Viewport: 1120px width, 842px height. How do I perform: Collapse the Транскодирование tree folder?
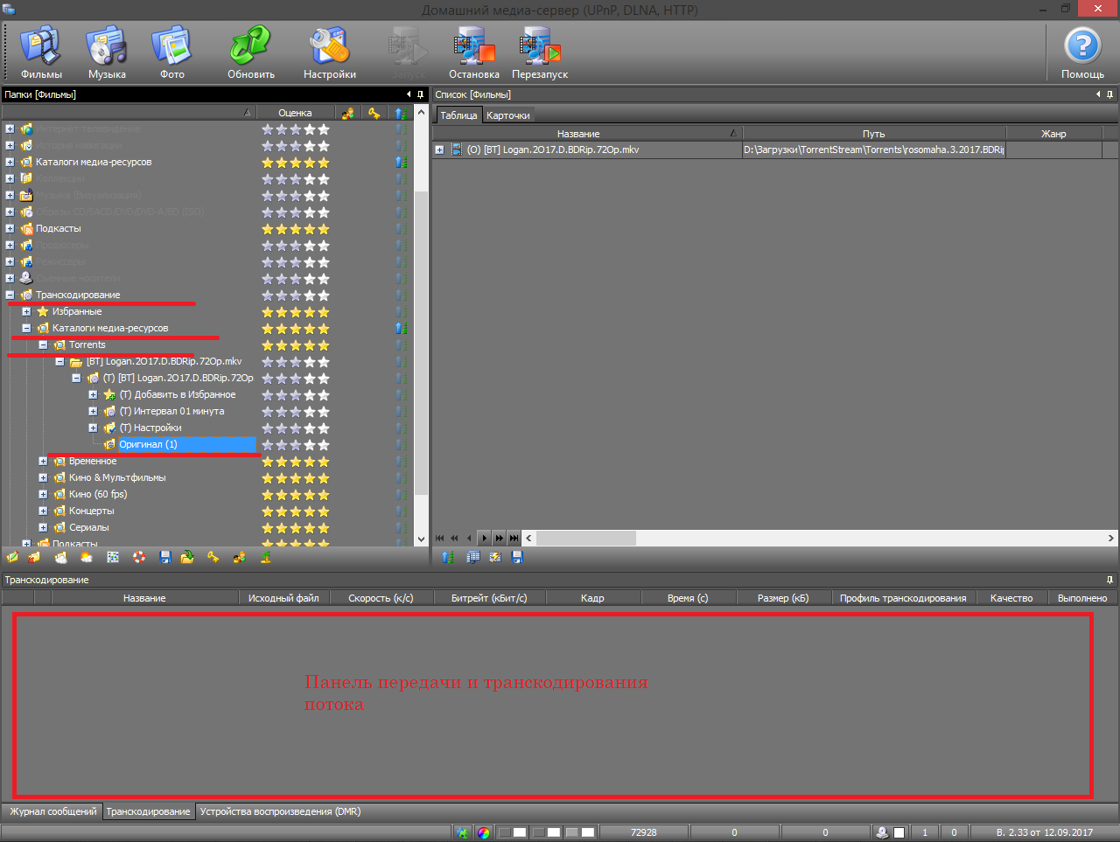point(10,296)
